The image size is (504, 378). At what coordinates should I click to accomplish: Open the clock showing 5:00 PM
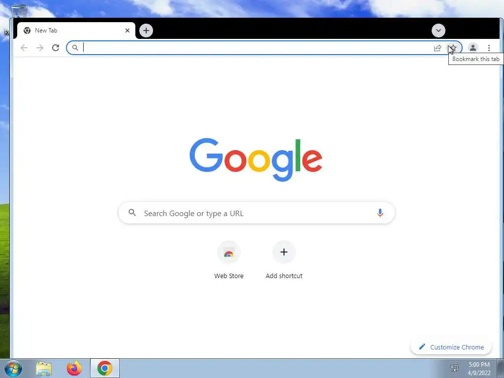click(479, 369)
